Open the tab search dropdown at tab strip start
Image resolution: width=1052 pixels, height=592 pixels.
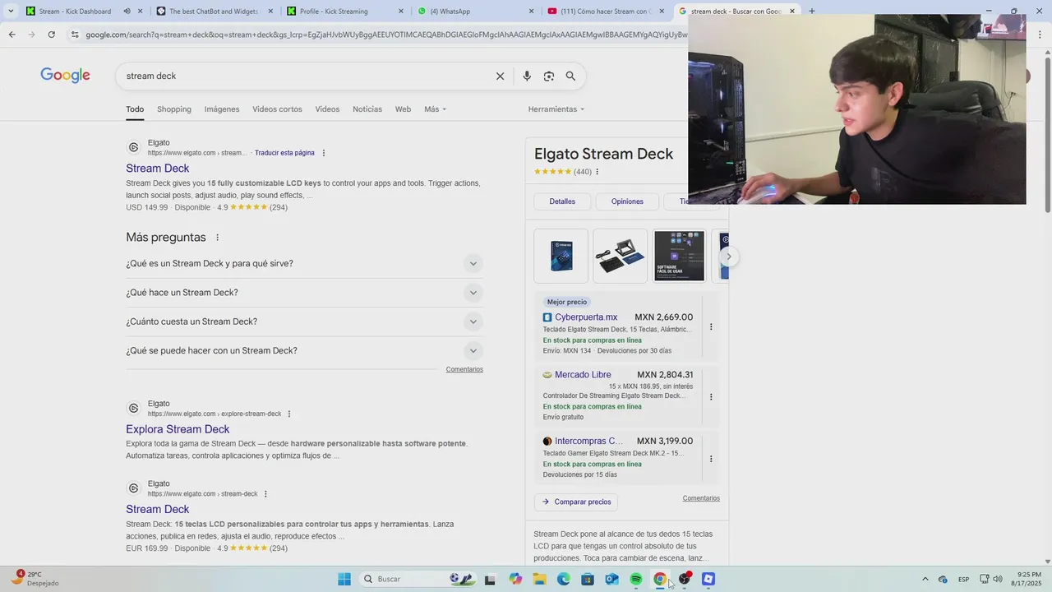pyautogui.click(x=10, y=12)
